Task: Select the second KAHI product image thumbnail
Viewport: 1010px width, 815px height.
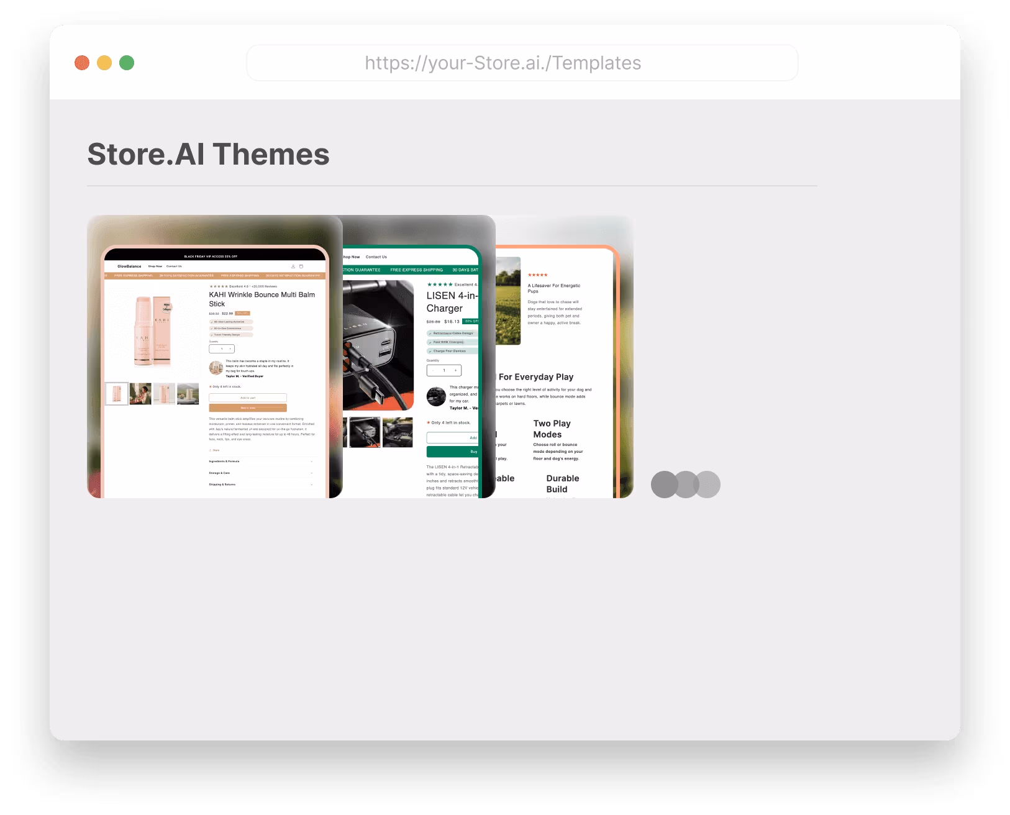Action: point(140,393)
